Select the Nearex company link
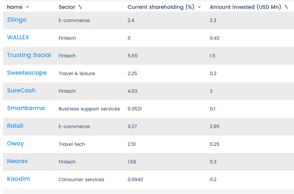Image resolution: width=294 pixels, height=194 pixels. 18,161
